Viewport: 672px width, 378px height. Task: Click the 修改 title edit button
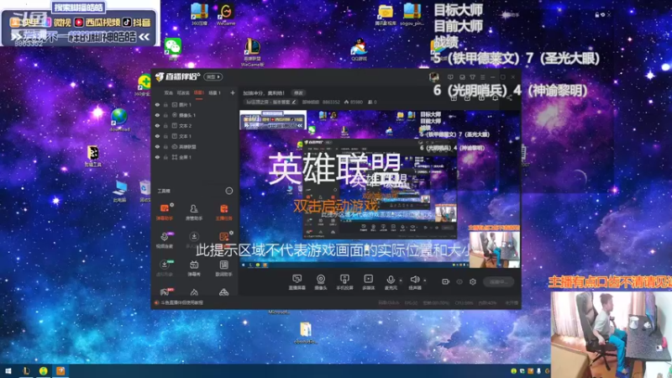pos(298,92)
